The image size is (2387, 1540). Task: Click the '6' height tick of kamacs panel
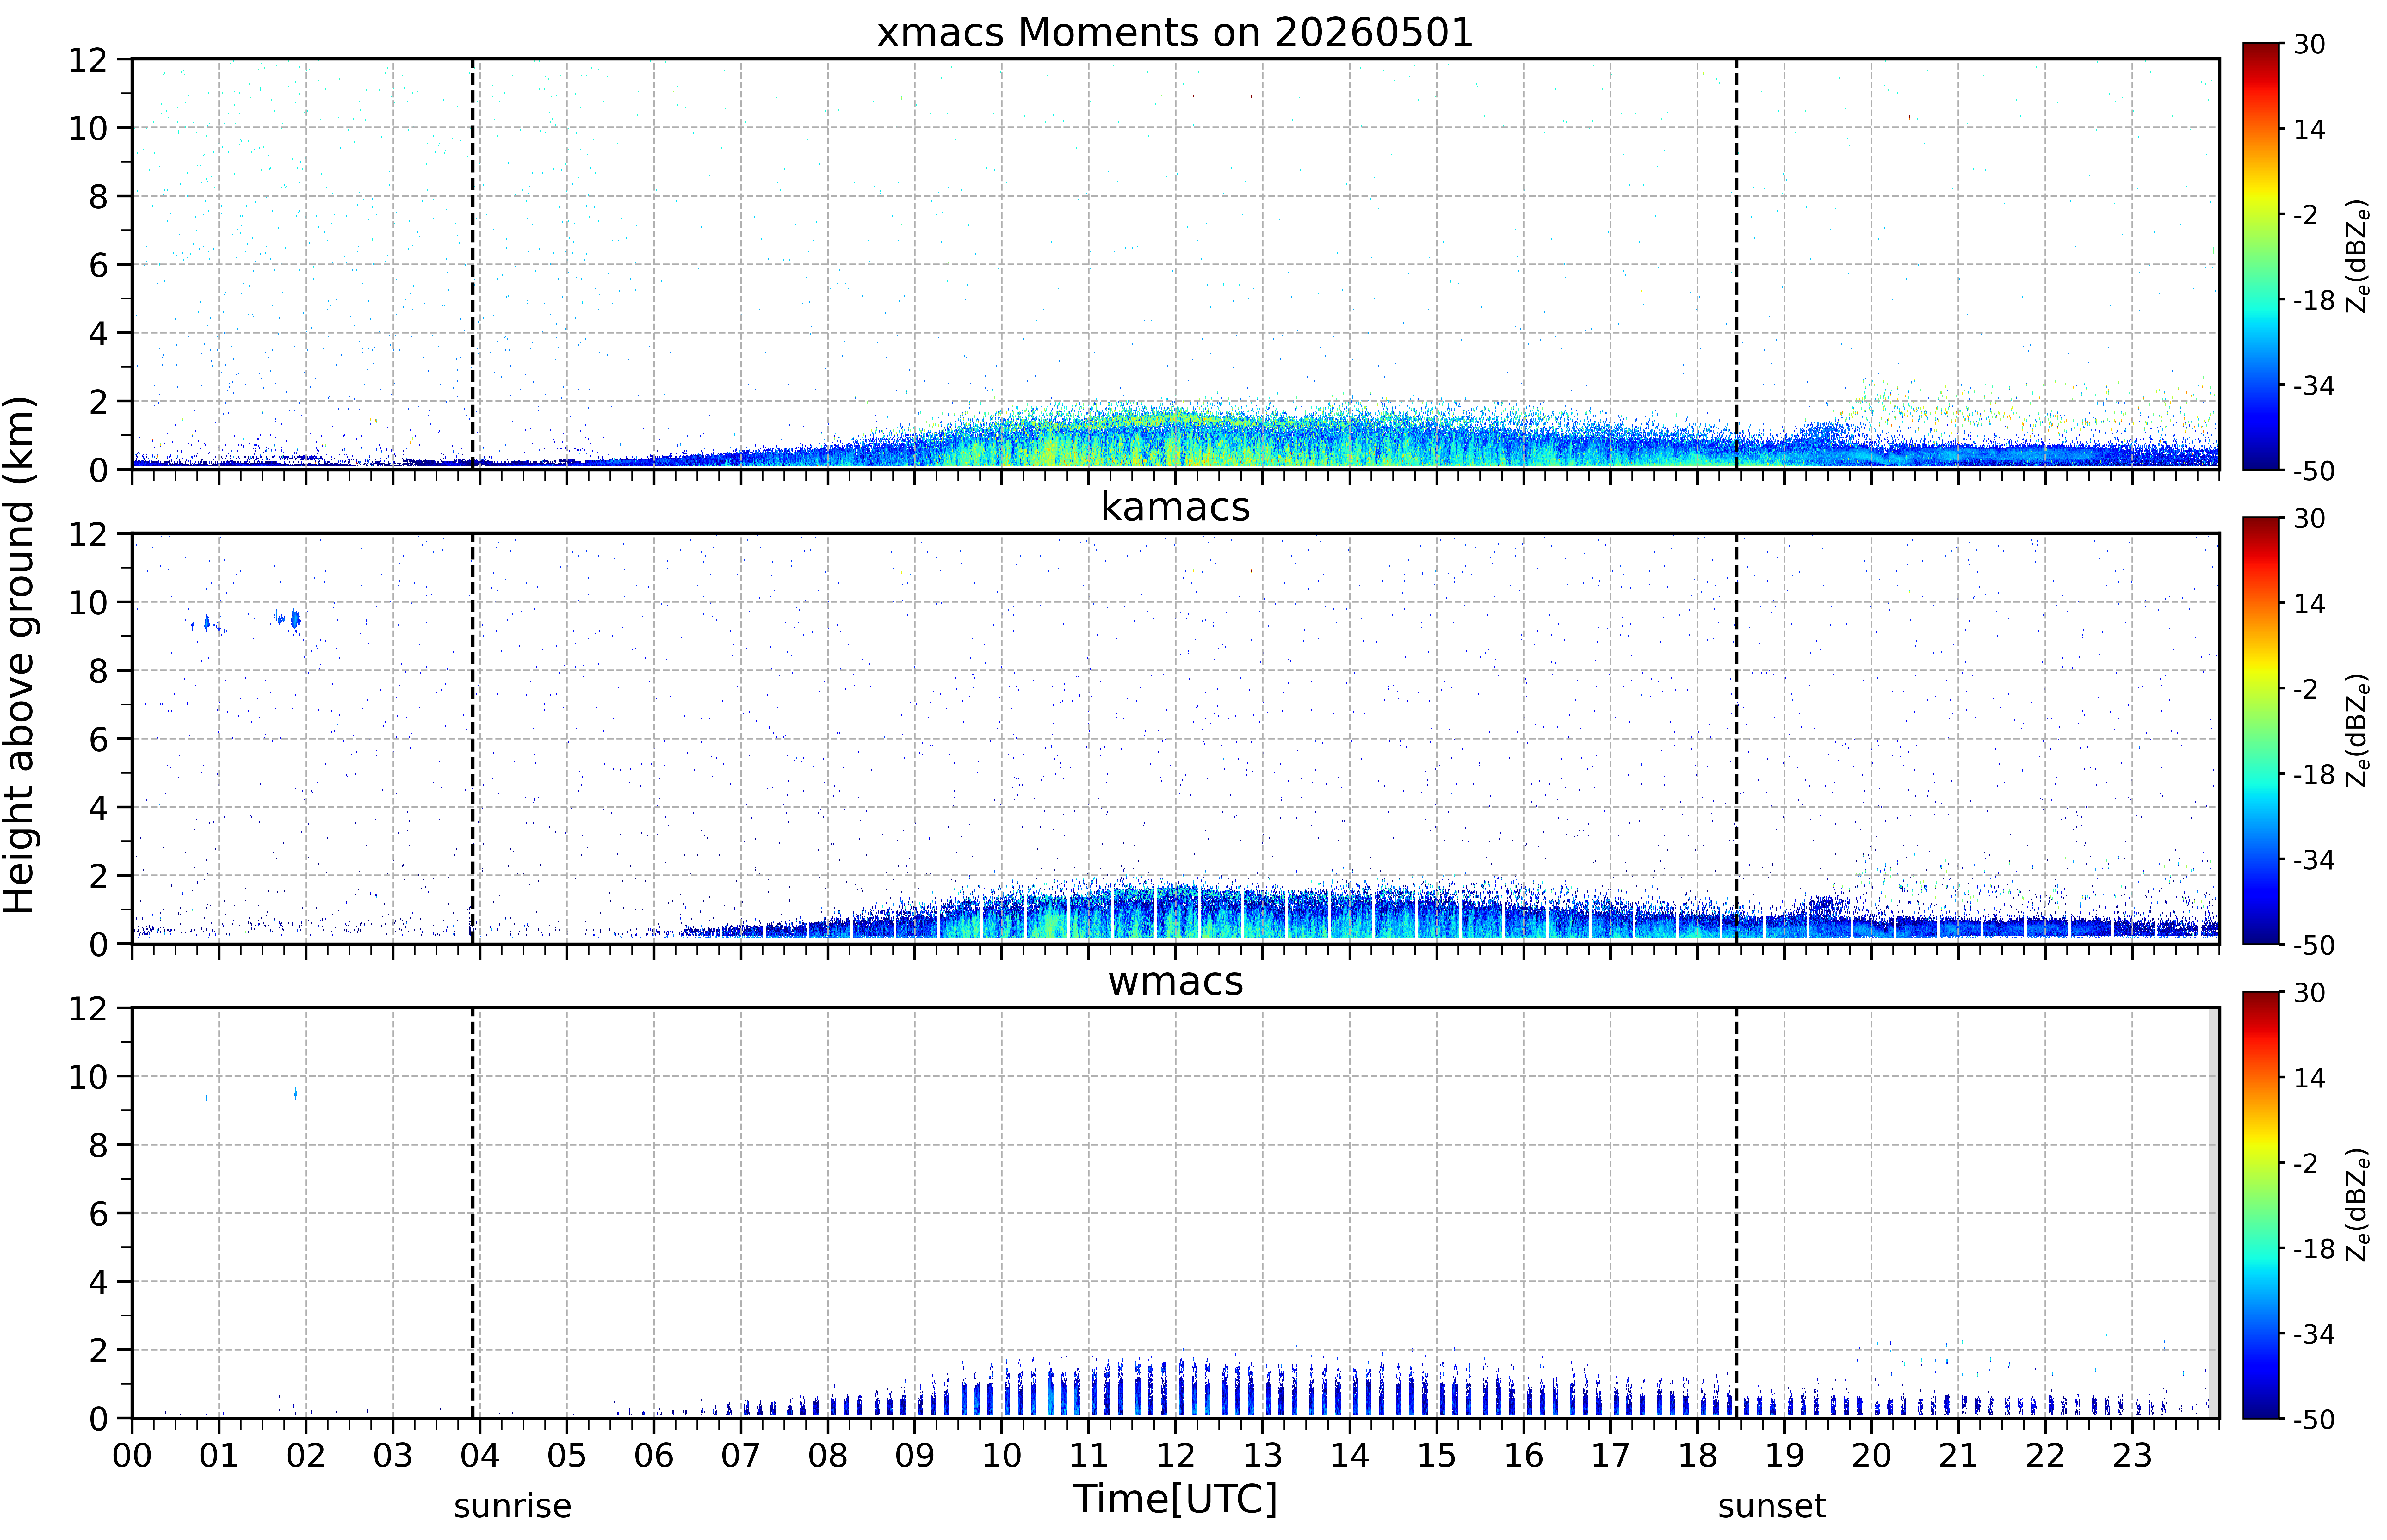coord(98,739)
